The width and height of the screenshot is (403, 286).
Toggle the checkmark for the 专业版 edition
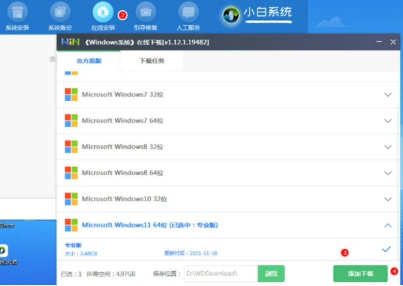coord(386,249)
